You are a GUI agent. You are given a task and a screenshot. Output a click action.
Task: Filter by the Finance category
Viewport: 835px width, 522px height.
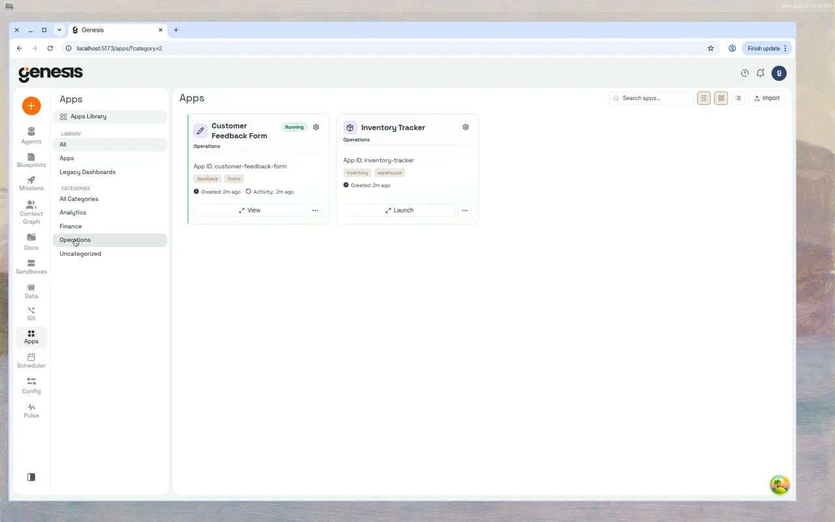click(x=110, y=226)
